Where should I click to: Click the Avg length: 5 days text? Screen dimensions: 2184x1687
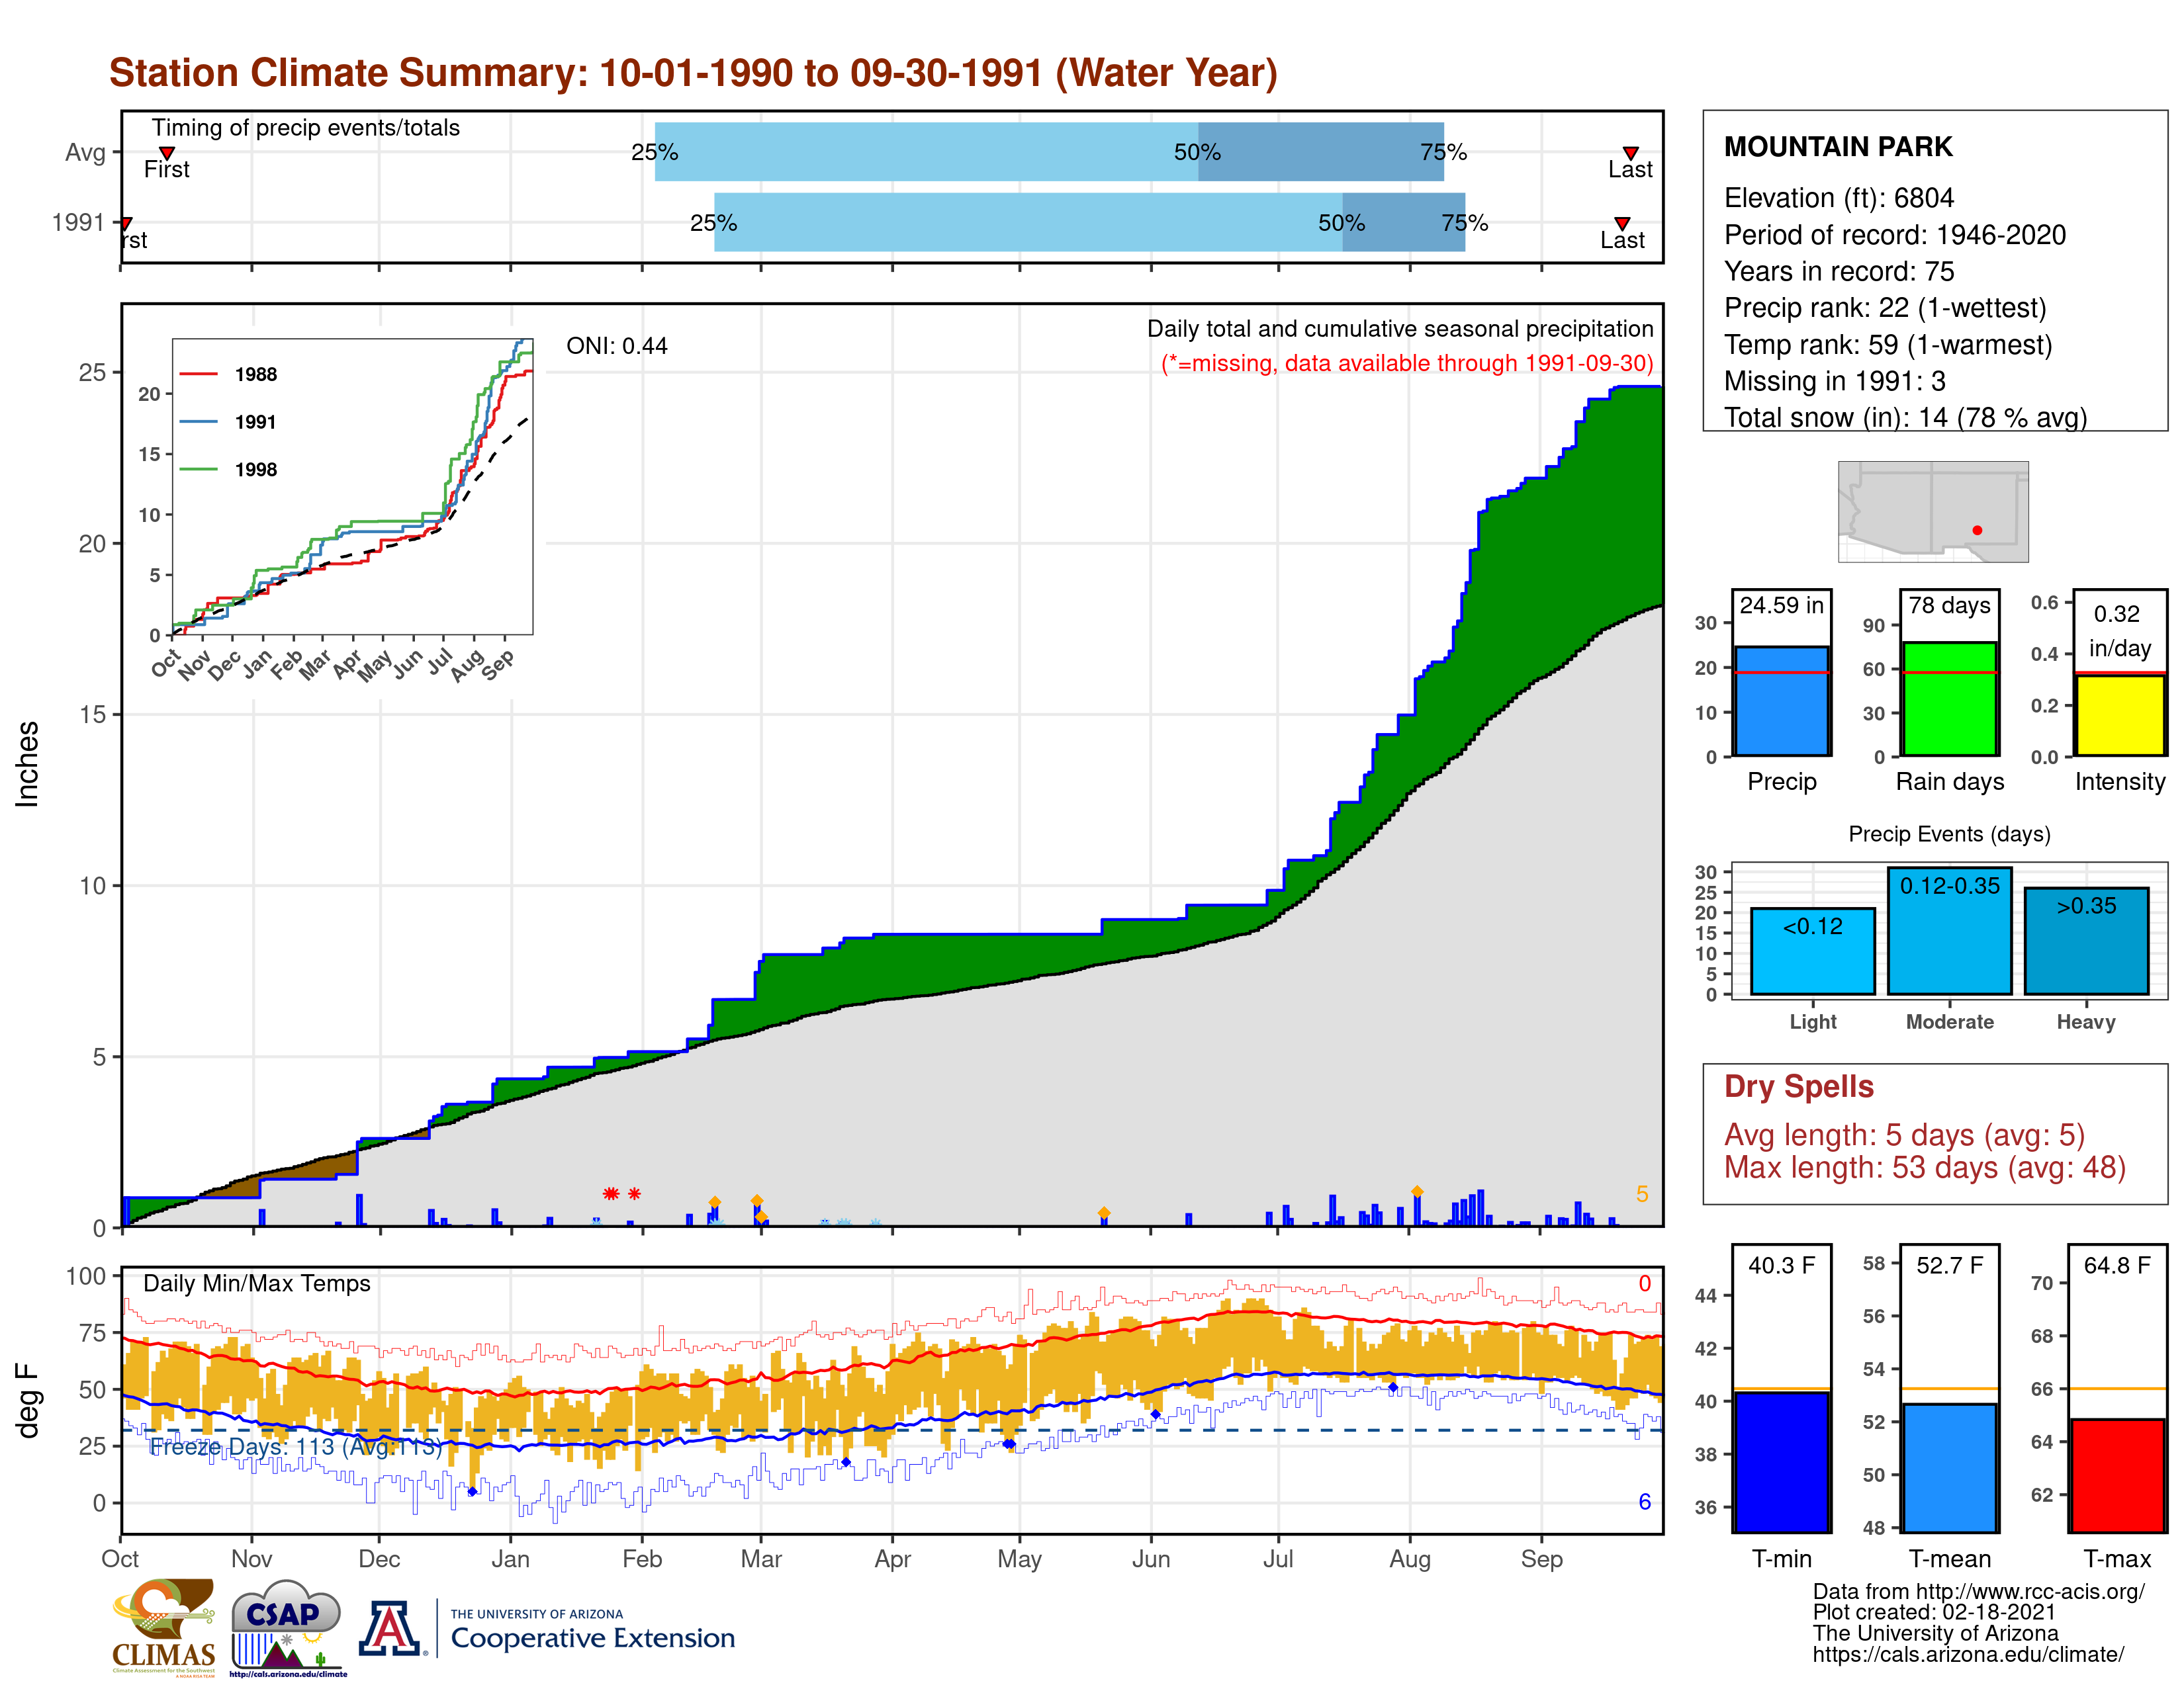(x=1904, y=1135)
